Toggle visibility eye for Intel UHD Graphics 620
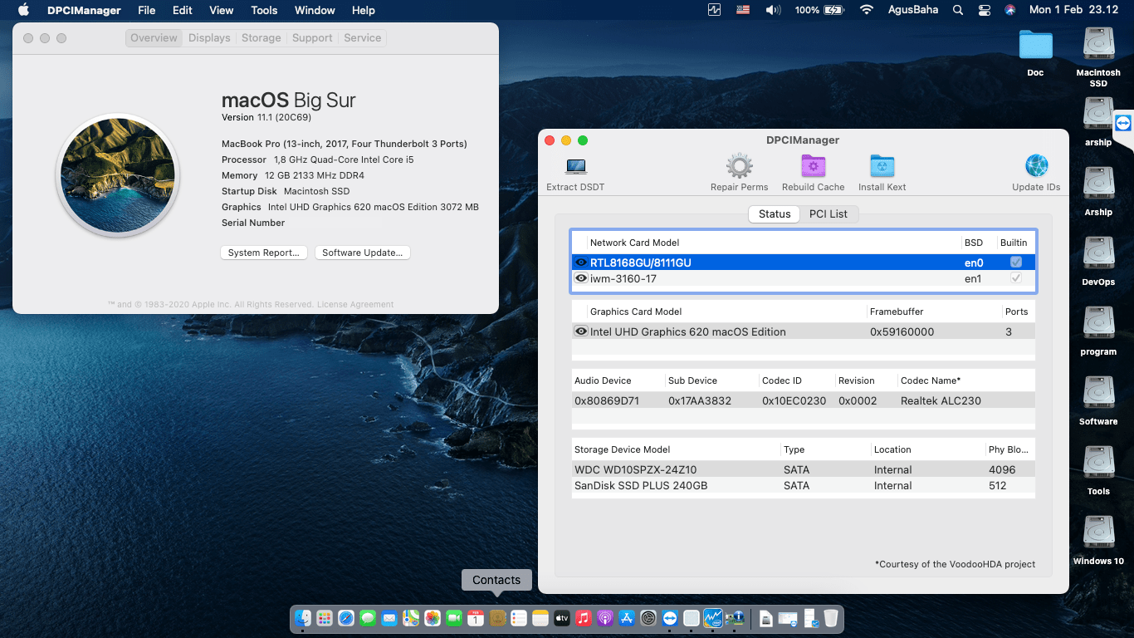This screenshot has height=638, width=1134. tap(581, 331)
